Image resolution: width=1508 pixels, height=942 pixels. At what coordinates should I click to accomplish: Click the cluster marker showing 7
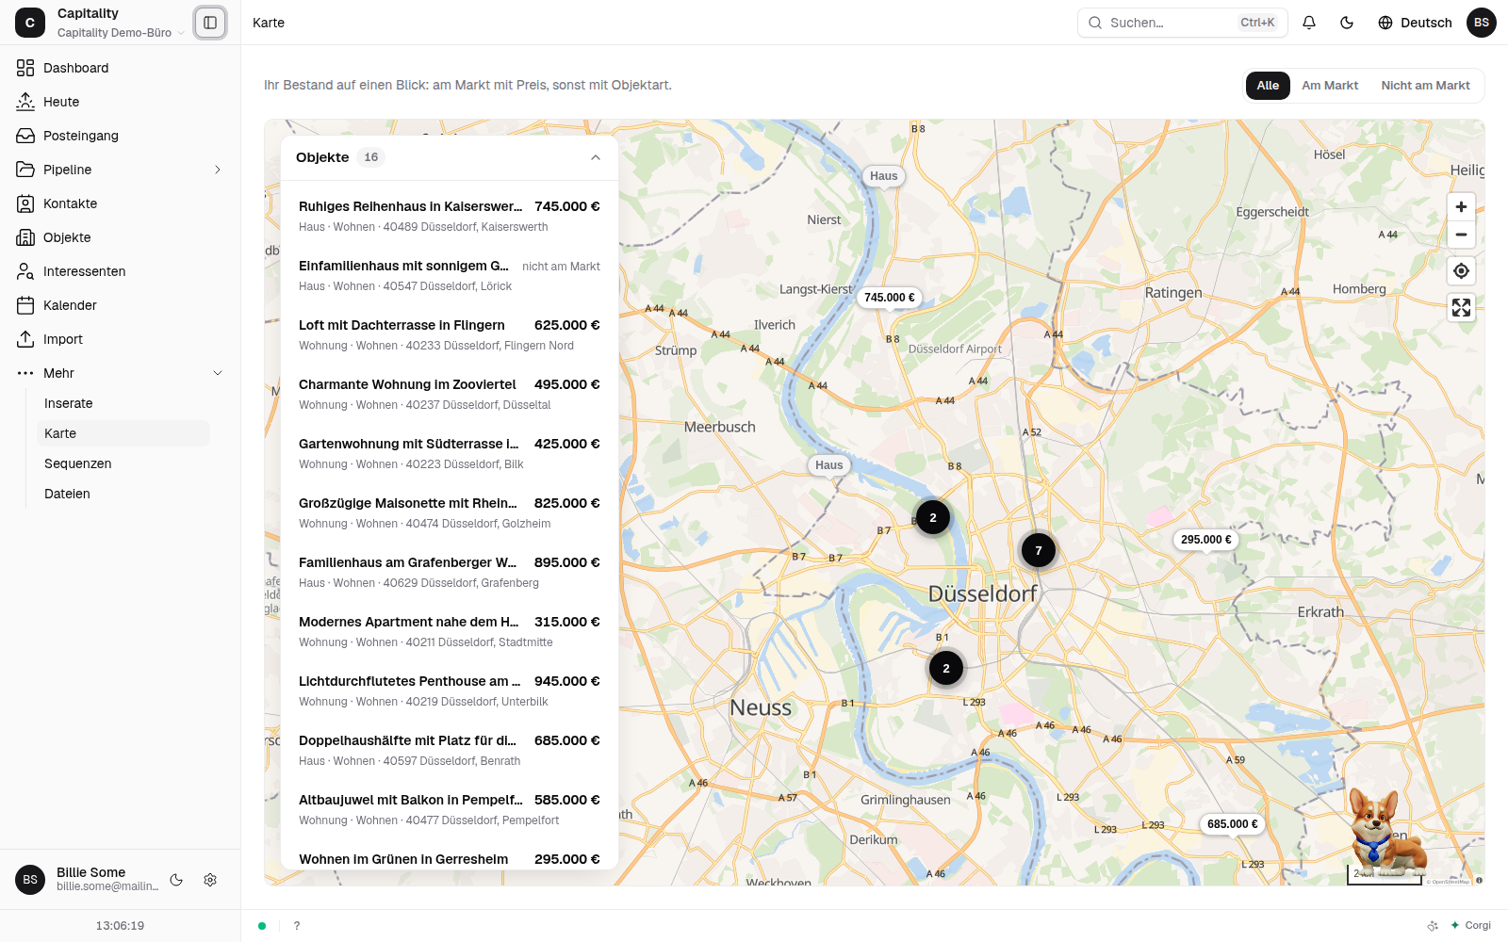(x=1039, y=551)
